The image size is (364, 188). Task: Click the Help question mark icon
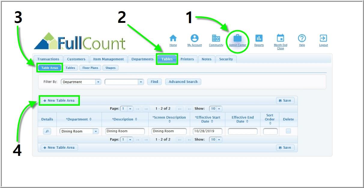pyautogui.click(x=302, y=38)
